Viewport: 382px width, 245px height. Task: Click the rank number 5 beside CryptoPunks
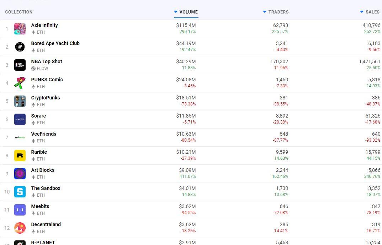point(7,101)
